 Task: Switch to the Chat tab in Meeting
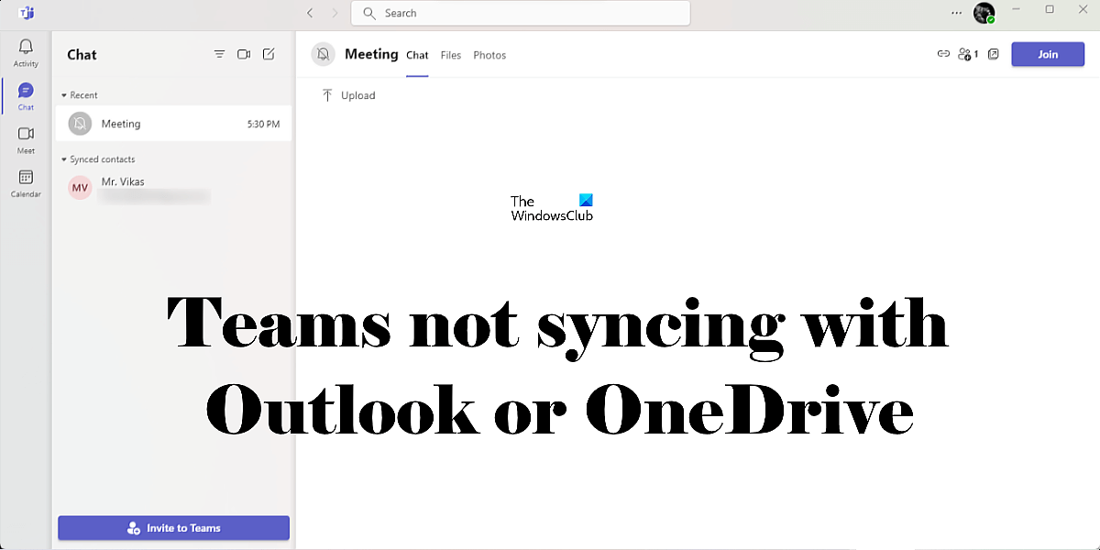click(417, 55)
